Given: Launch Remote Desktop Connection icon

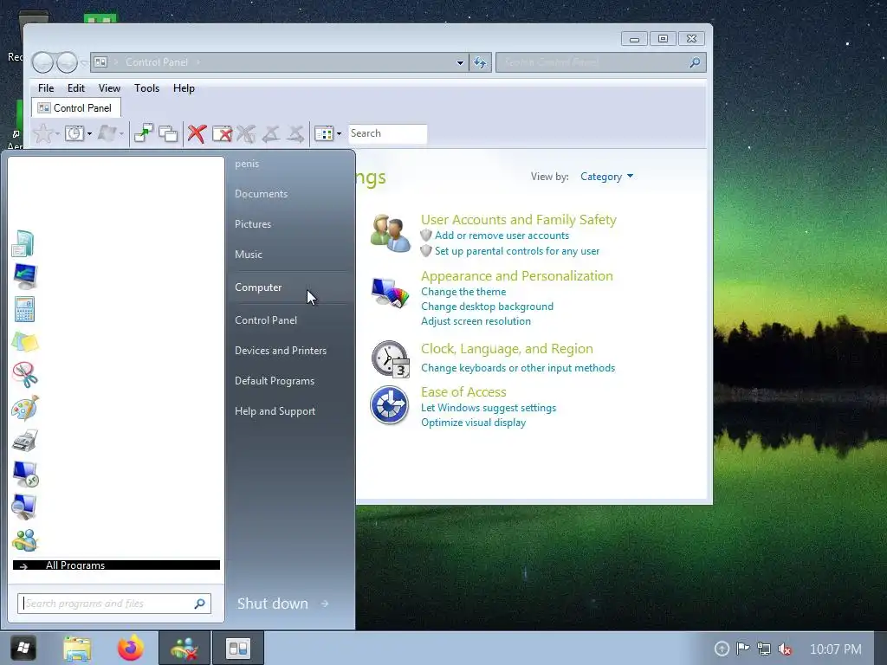Looking at the screenshot, I should [x=25, y=474].
